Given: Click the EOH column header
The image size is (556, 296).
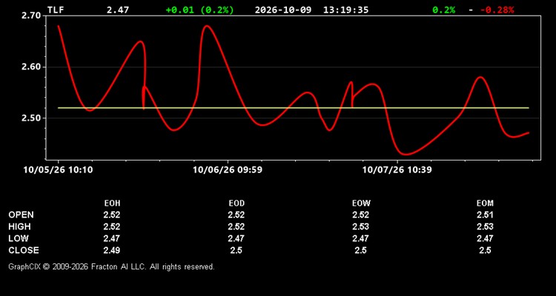Looking at the screenshot, I should (112, 203).
